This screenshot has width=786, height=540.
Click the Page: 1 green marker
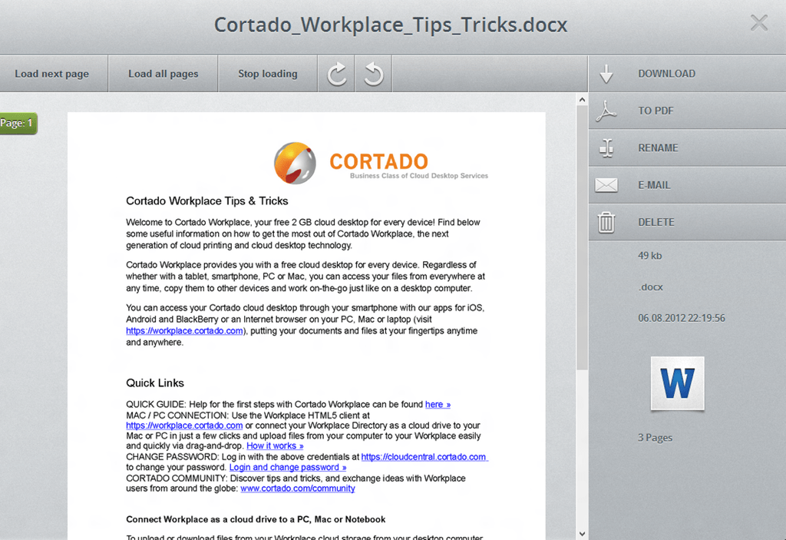point(18,123)
